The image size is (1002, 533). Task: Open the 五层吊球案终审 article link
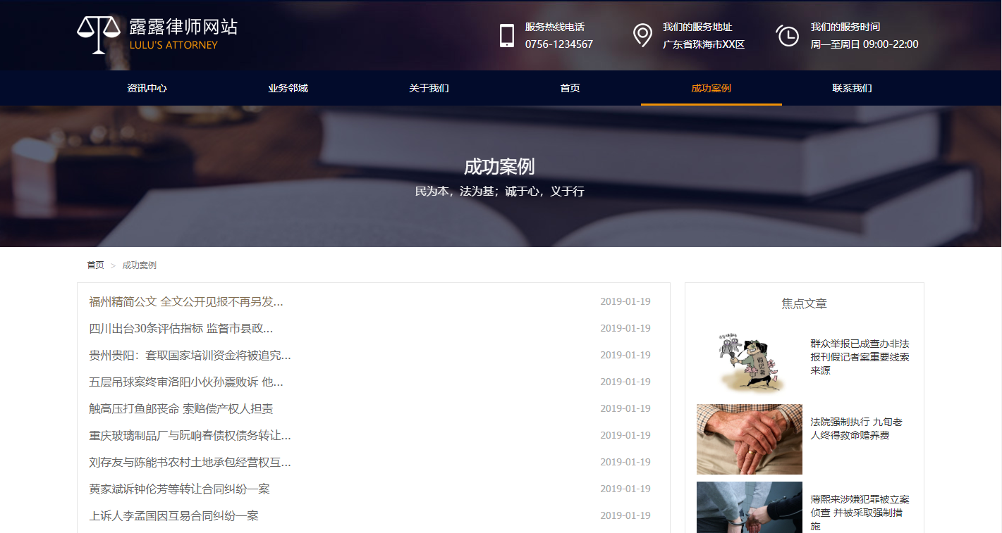pyautogui.click(x=186, y=382)
